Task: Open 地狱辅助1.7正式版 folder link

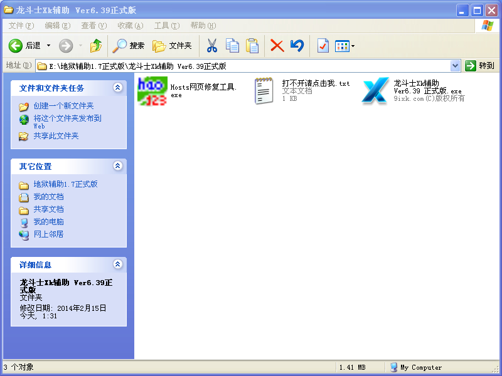Action: (x=66, y=184)
